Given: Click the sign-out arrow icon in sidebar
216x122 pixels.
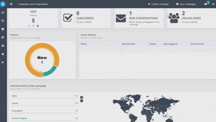Looking at the screenshot, I should [x=3, y=62].
